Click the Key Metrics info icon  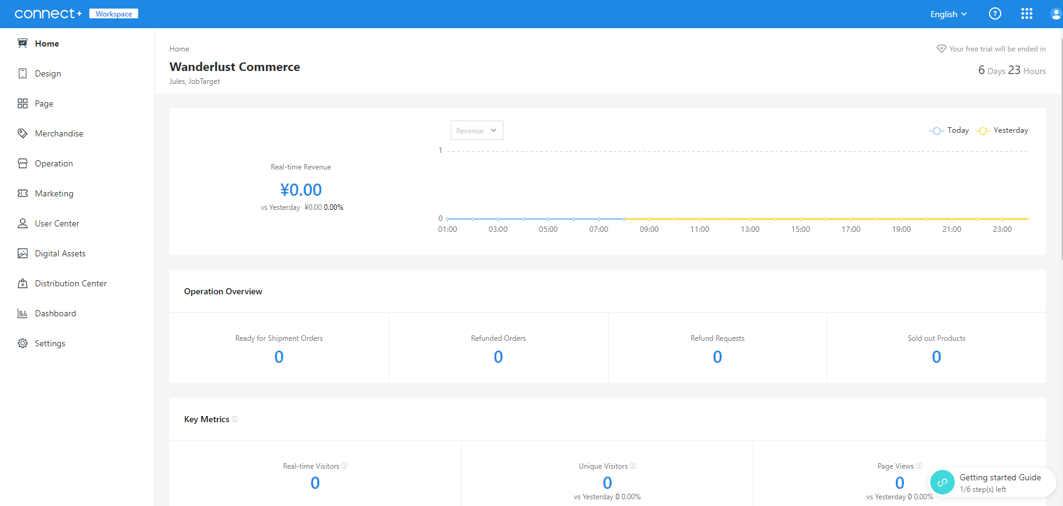[x=235, y=419]
